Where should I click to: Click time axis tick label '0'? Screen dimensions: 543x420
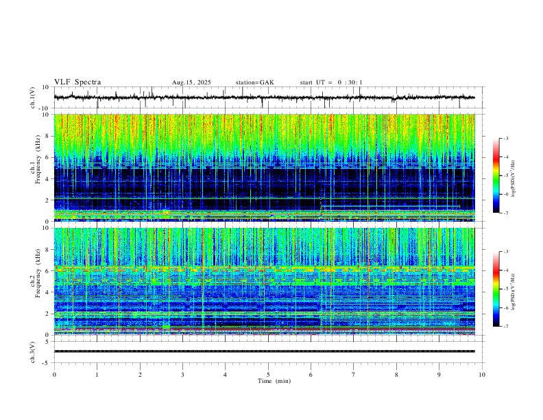54,375
